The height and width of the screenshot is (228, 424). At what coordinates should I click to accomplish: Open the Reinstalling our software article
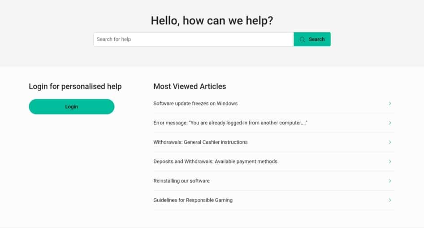coord(182,180)
